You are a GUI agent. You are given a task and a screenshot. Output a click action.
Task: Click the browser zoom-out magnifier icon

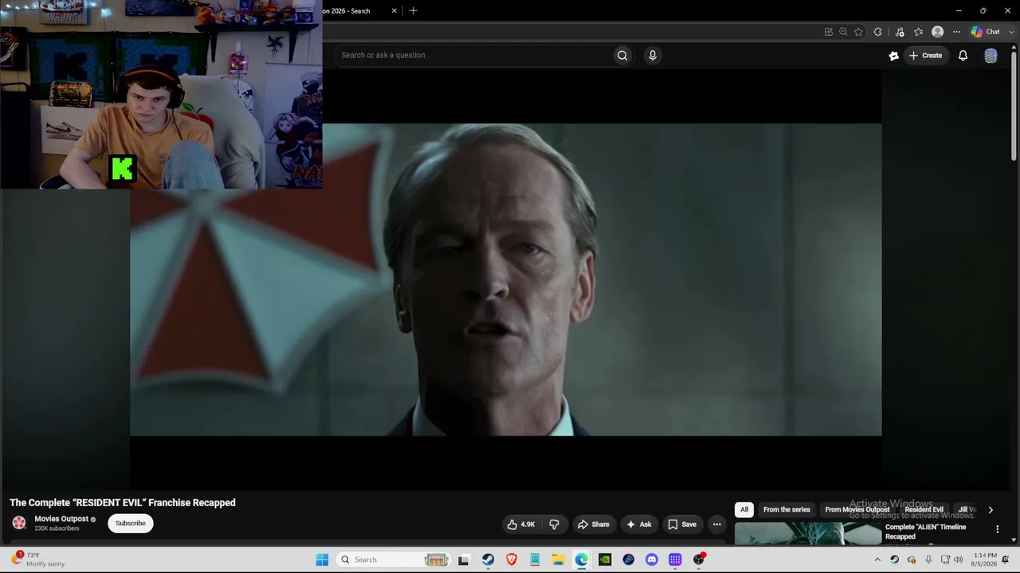click(x=843, y=32)
